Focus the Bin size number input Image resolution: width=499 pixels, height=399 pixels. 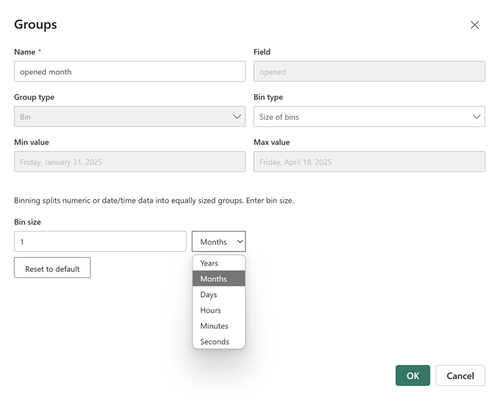pos(100,242)
